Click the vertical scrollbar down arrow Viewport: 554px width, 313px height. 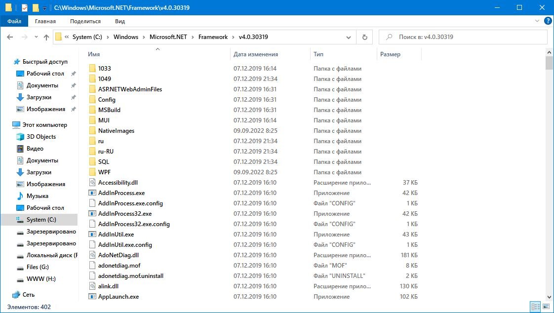point(549,297)
